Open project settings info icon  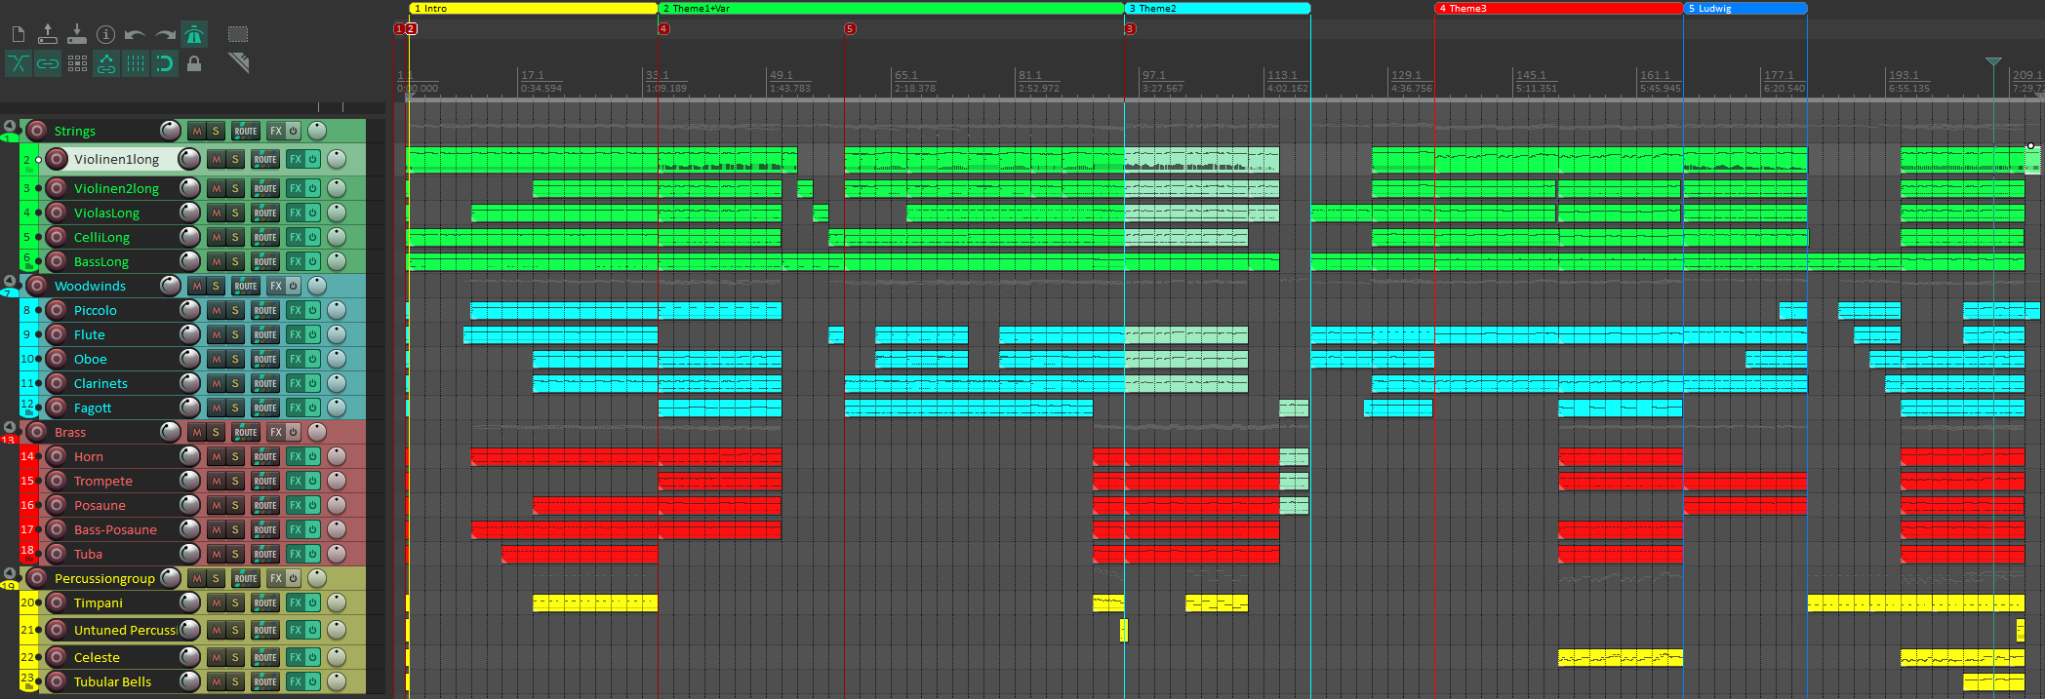[x=105, y=35]
